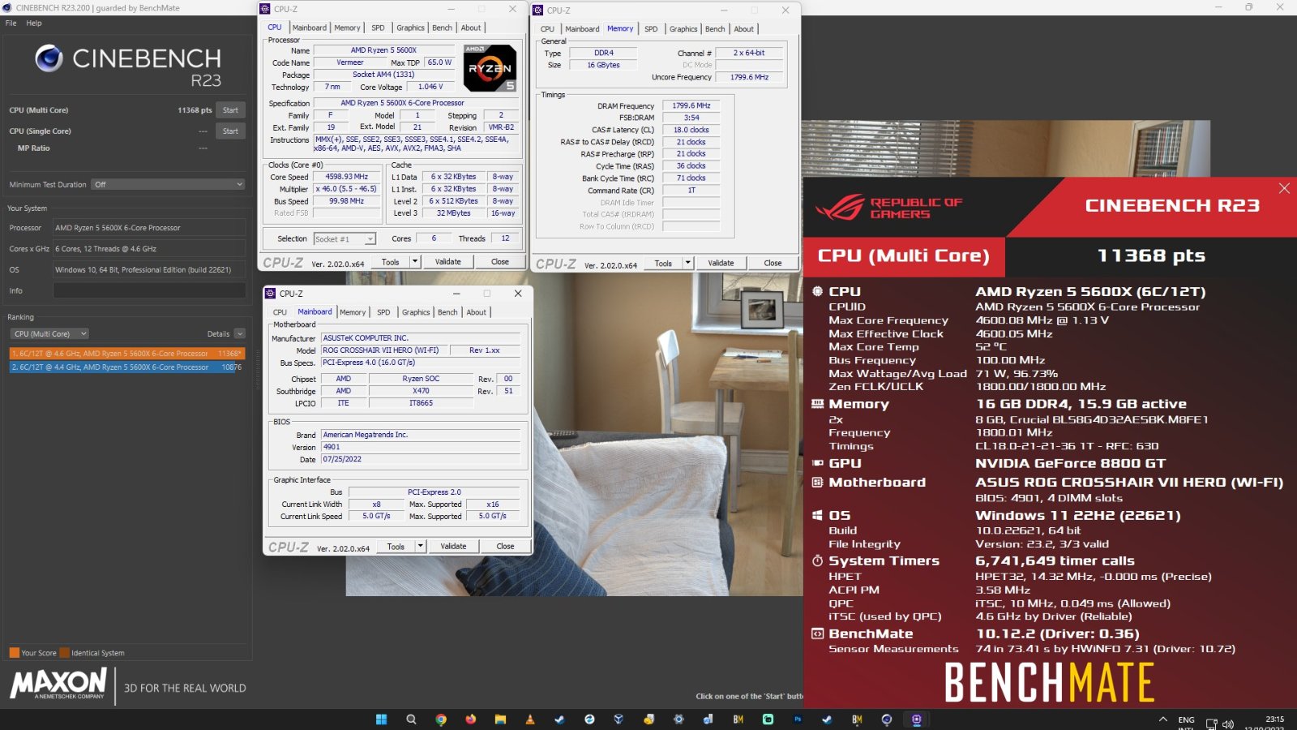
Task: Open SPD tab in CPU-Z CPU window
Action: point(379,28)
